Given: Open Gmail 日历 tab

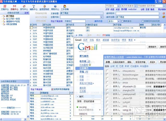Looking at the screenshot, I should (x=85, y=40).
